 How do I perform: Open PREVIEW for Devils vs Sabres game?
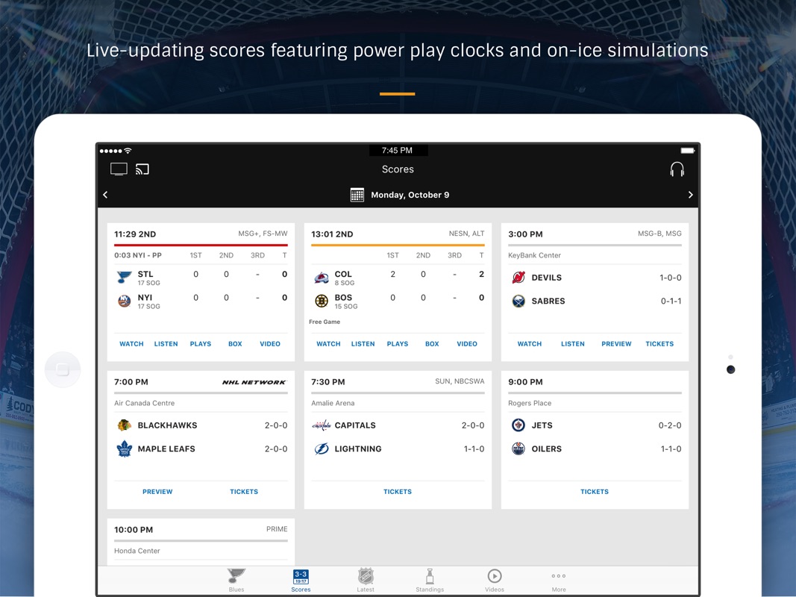click(616, 344)
